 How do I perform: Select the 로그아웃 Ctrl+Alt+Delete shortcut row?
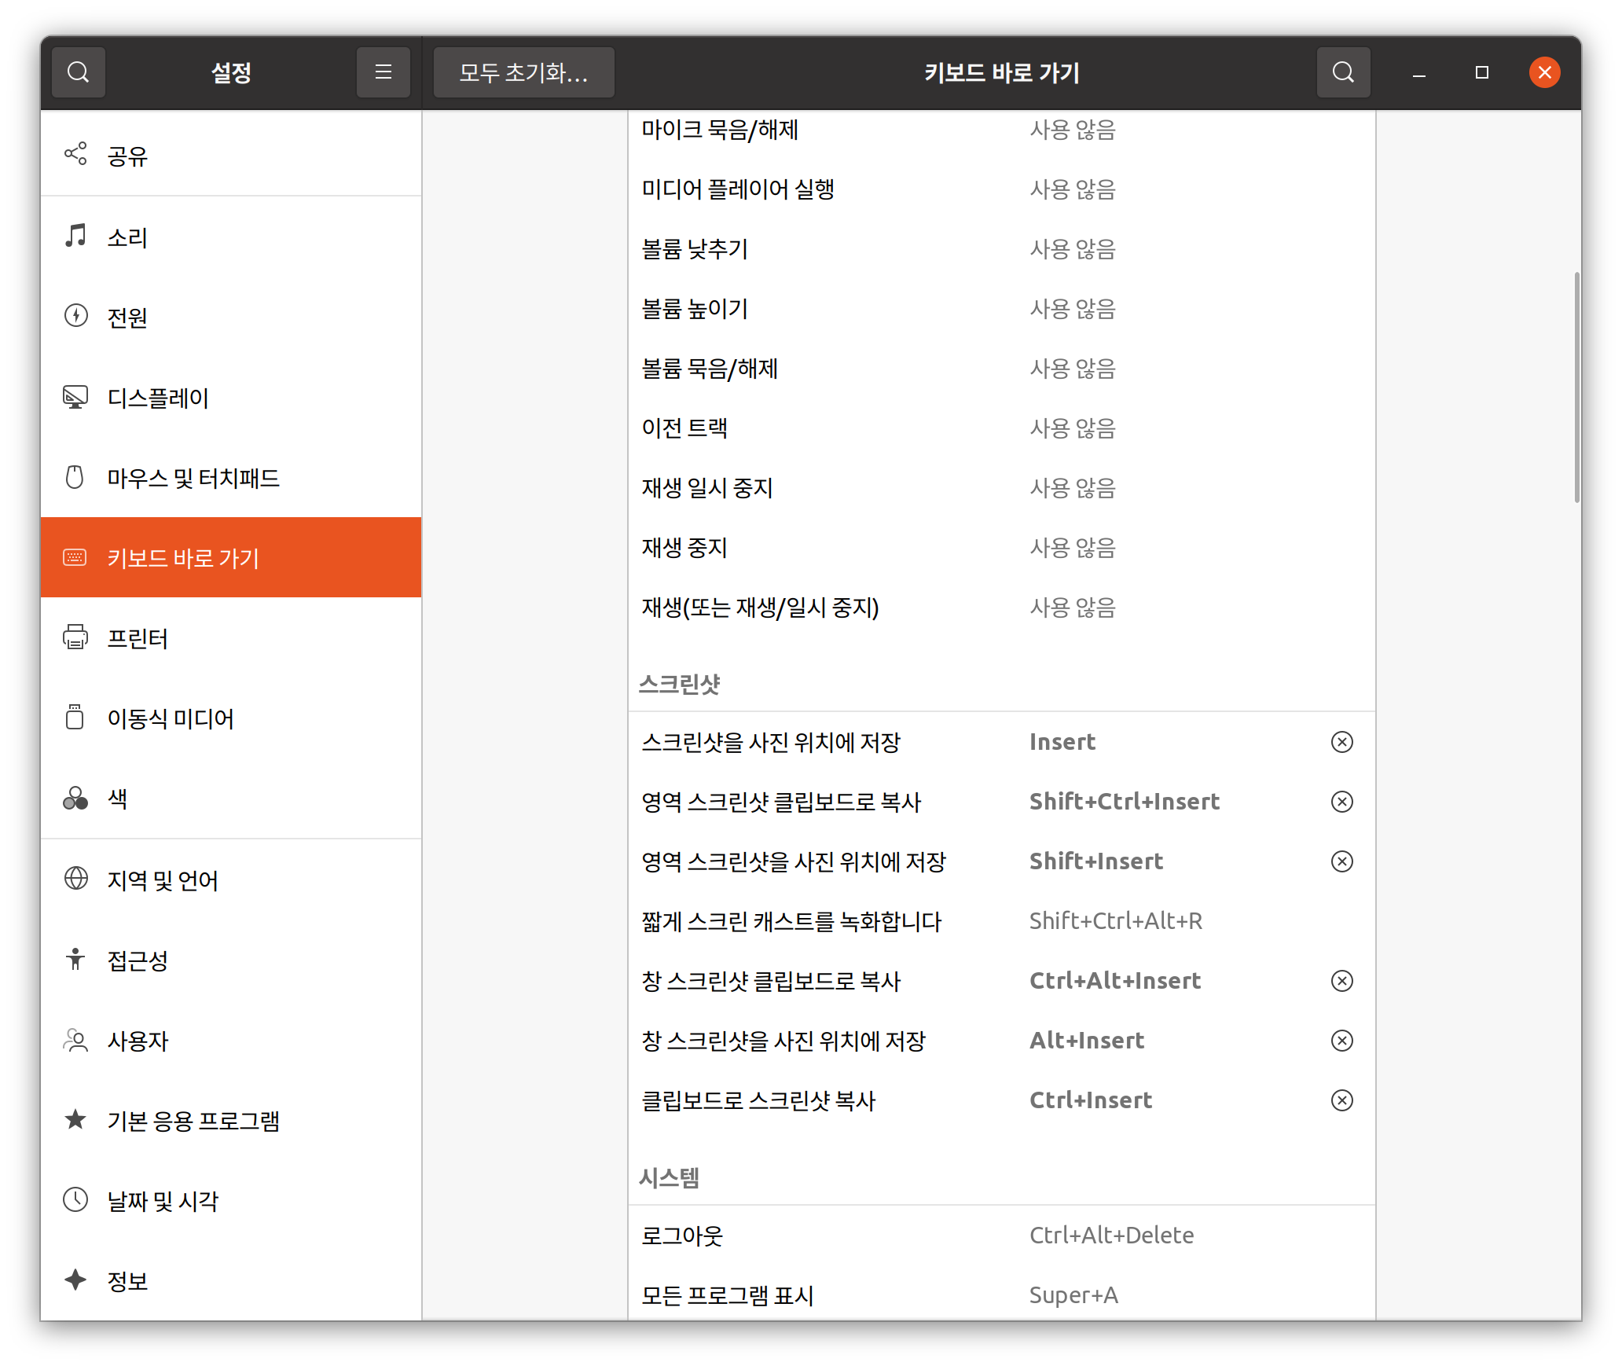[x=1001, y=1236]
